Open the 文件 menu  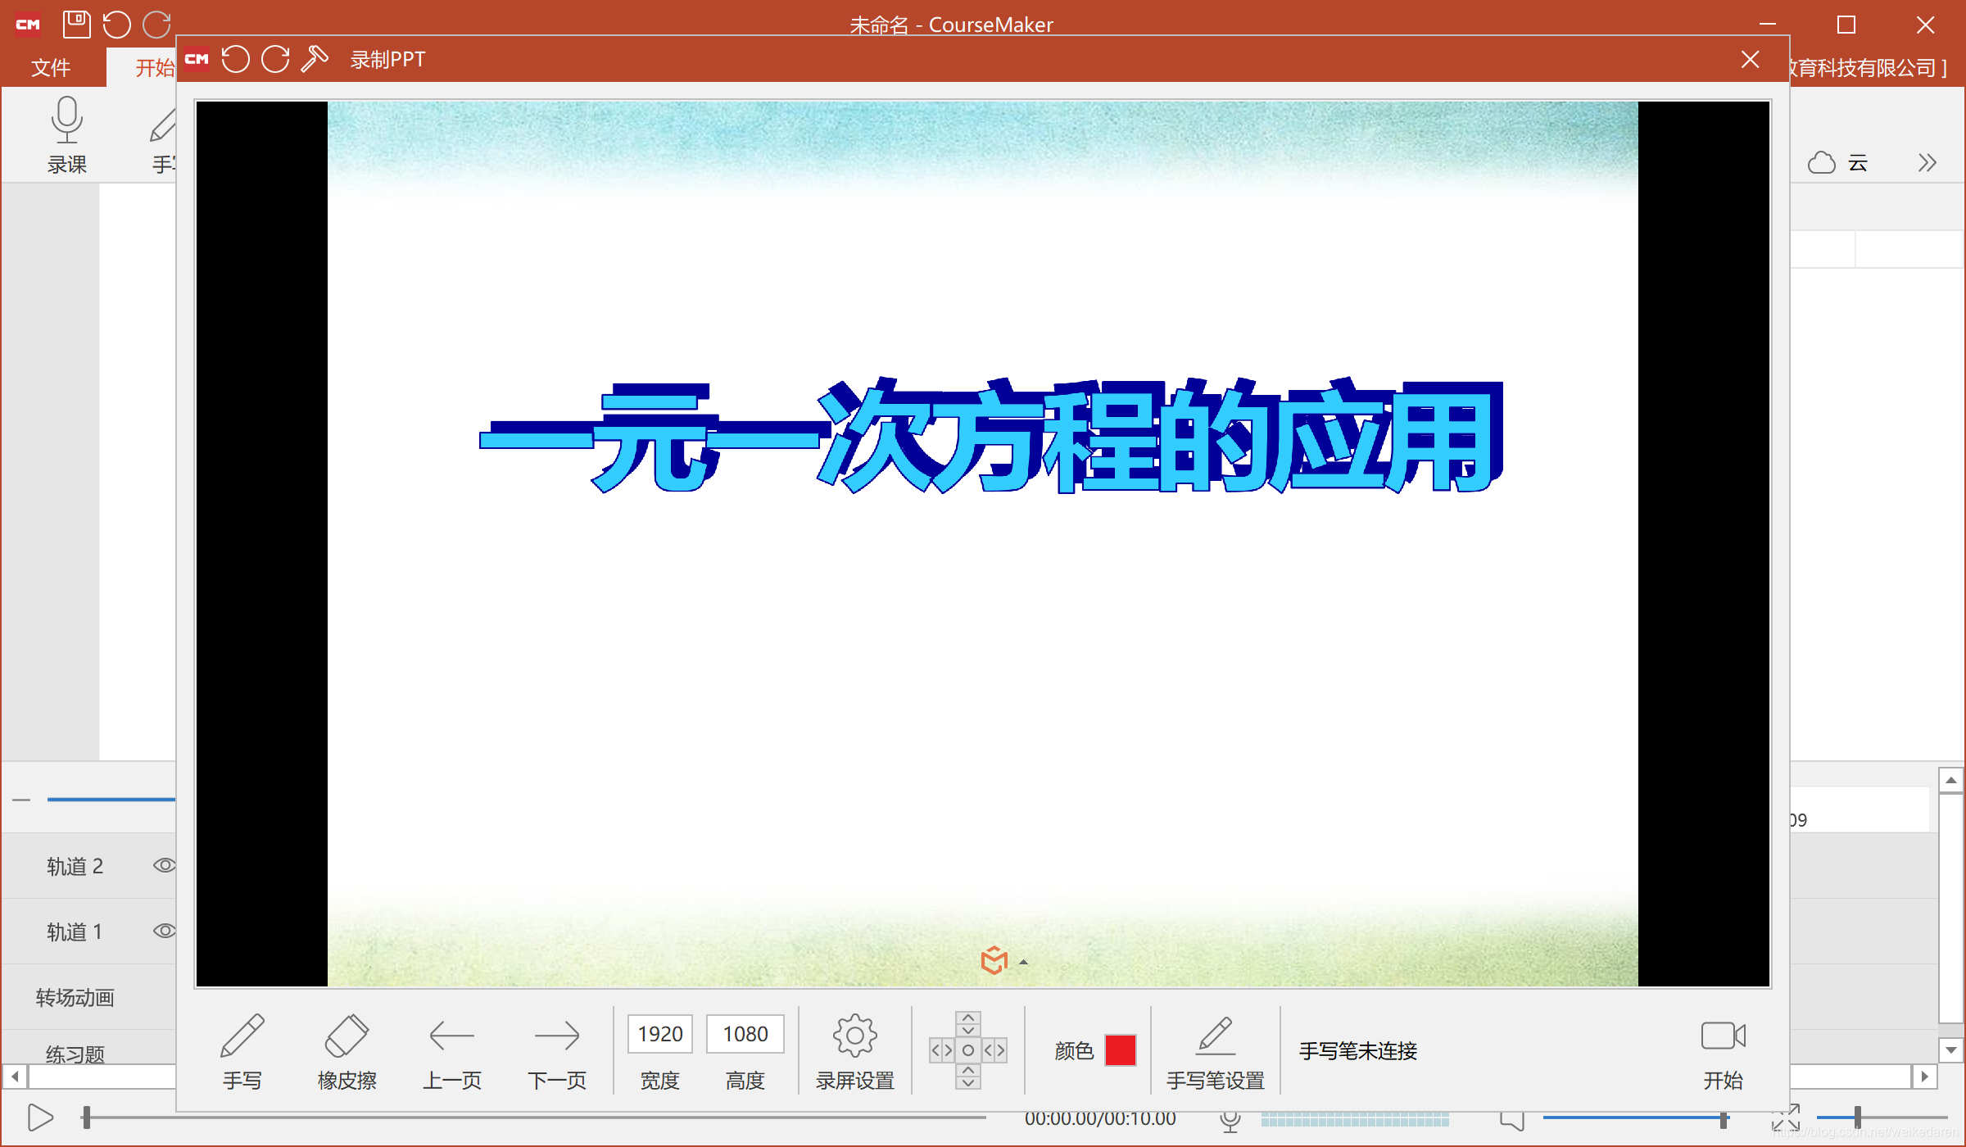pyautogui.click(x=52, y=67)
